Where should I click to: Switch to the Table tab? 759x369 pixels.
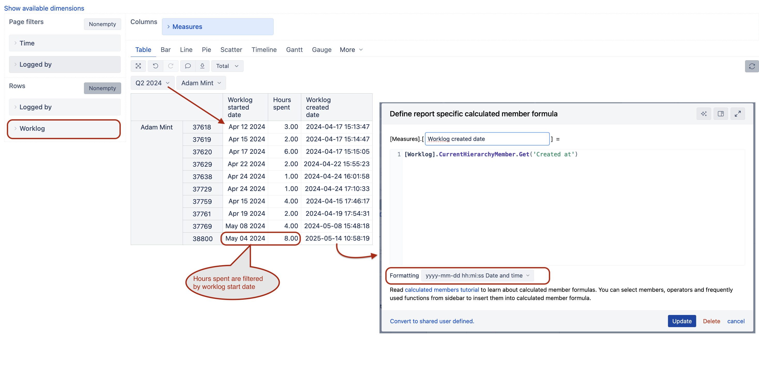click(143, 50)
